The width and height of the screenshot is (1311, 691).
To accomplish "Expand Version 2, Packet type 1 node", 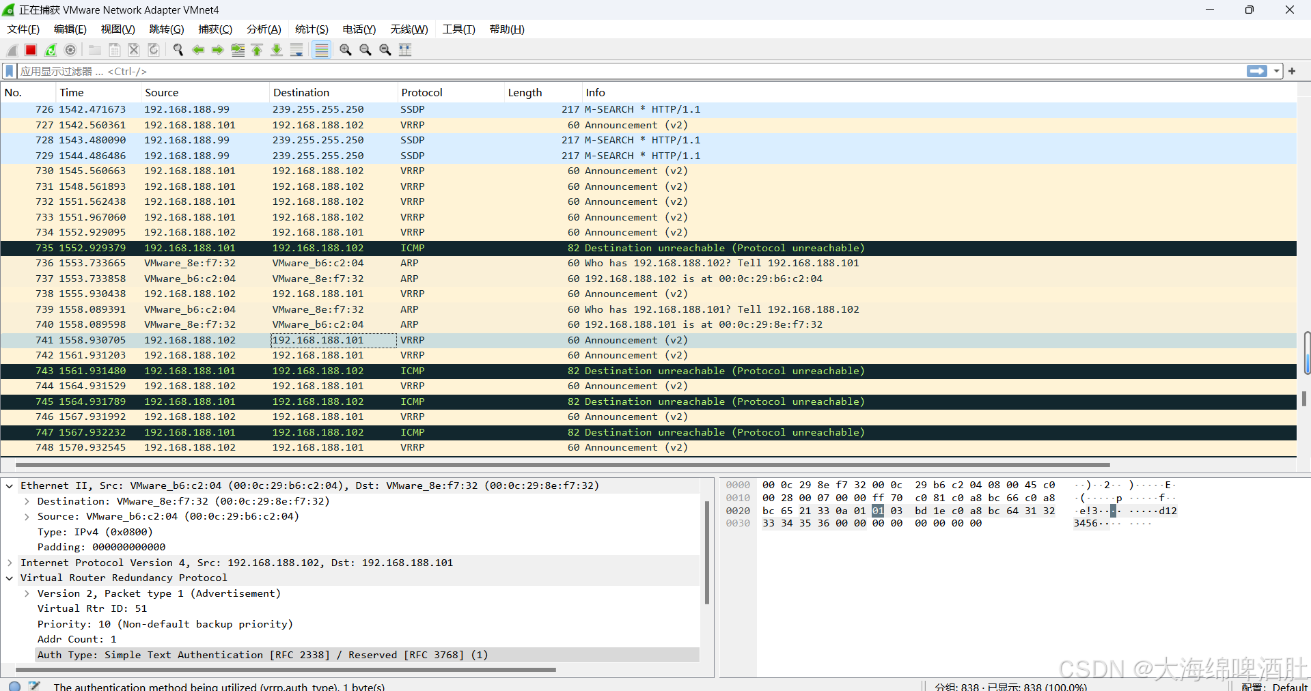I will point(27,593).
